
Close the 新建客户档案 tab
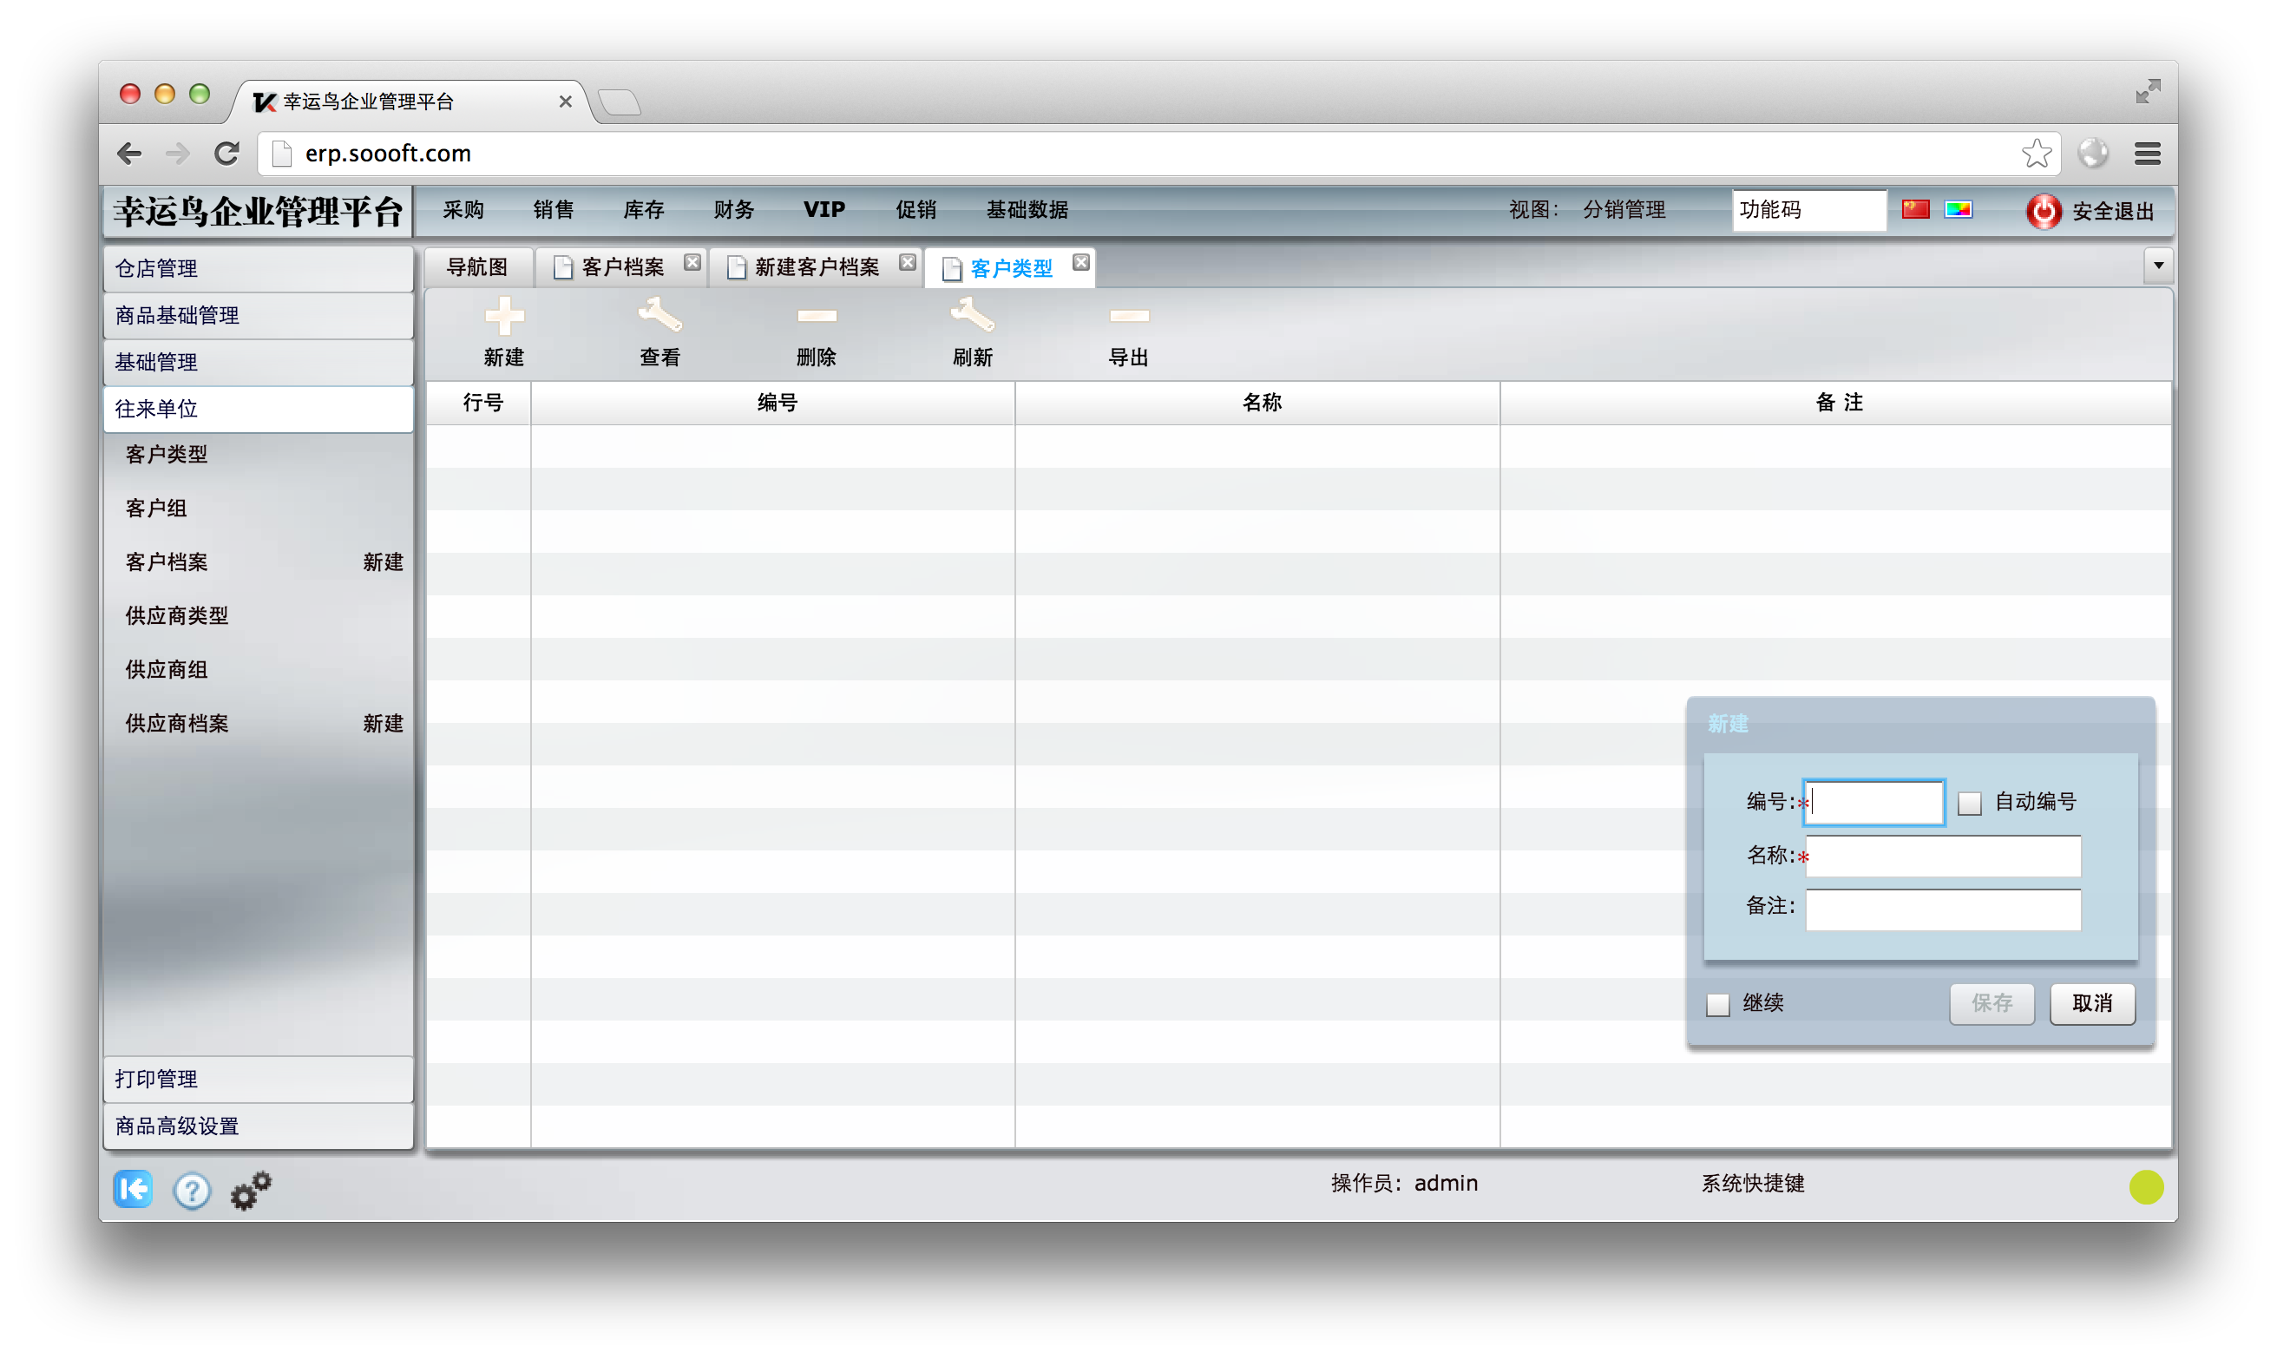[908, 262]
